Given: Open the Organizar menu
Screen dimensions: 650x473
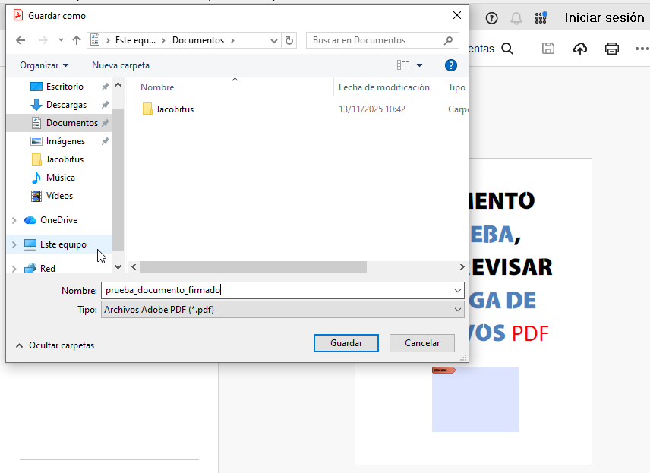Looking at the screenshot, I should [44, 65].
